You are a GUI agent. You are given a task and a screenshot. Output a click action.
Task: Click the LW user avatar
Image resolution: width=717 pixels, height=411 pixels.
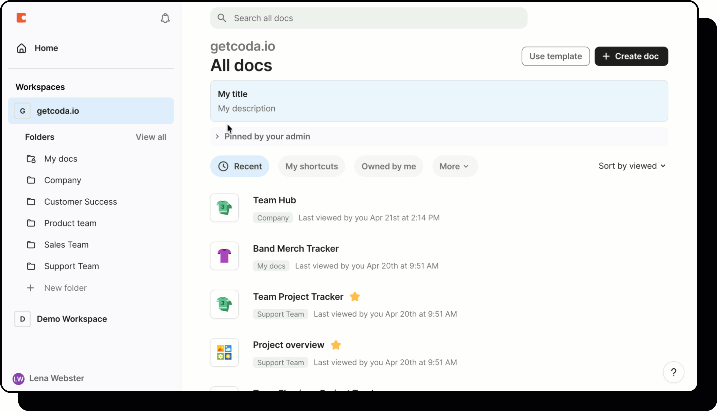[x=19, y=379]
